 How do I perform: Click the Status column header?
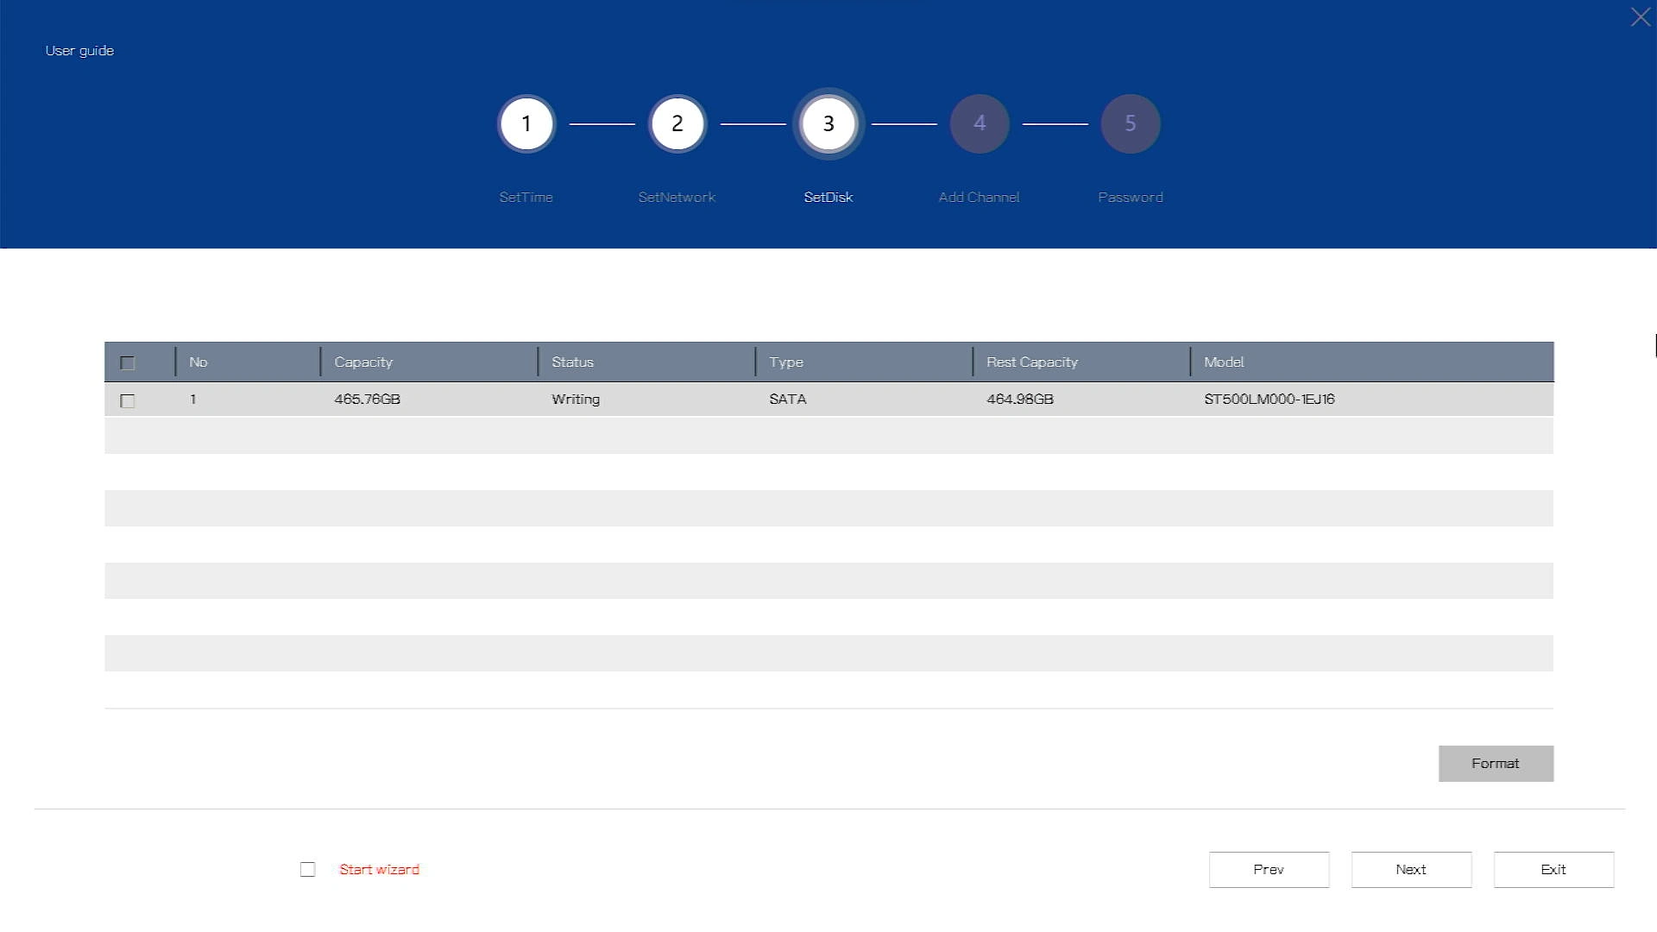[x=572, y=362]
